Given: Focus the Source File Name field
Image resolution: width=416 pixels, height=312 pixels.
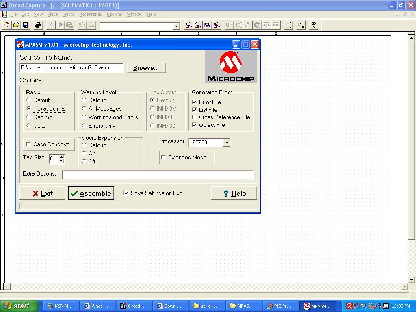Looking at the screenshot, I should [71, 68].
